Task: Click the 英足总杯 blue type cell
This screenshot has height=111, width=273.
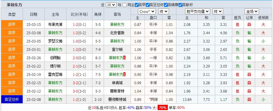Action: [12, 99]
